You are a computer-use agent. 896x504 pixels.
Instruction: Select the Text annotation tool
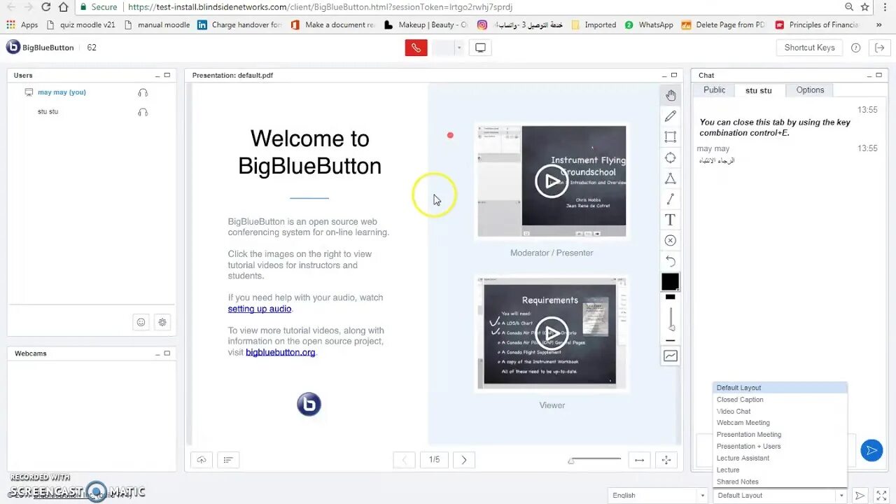click(x=670, y=220)
